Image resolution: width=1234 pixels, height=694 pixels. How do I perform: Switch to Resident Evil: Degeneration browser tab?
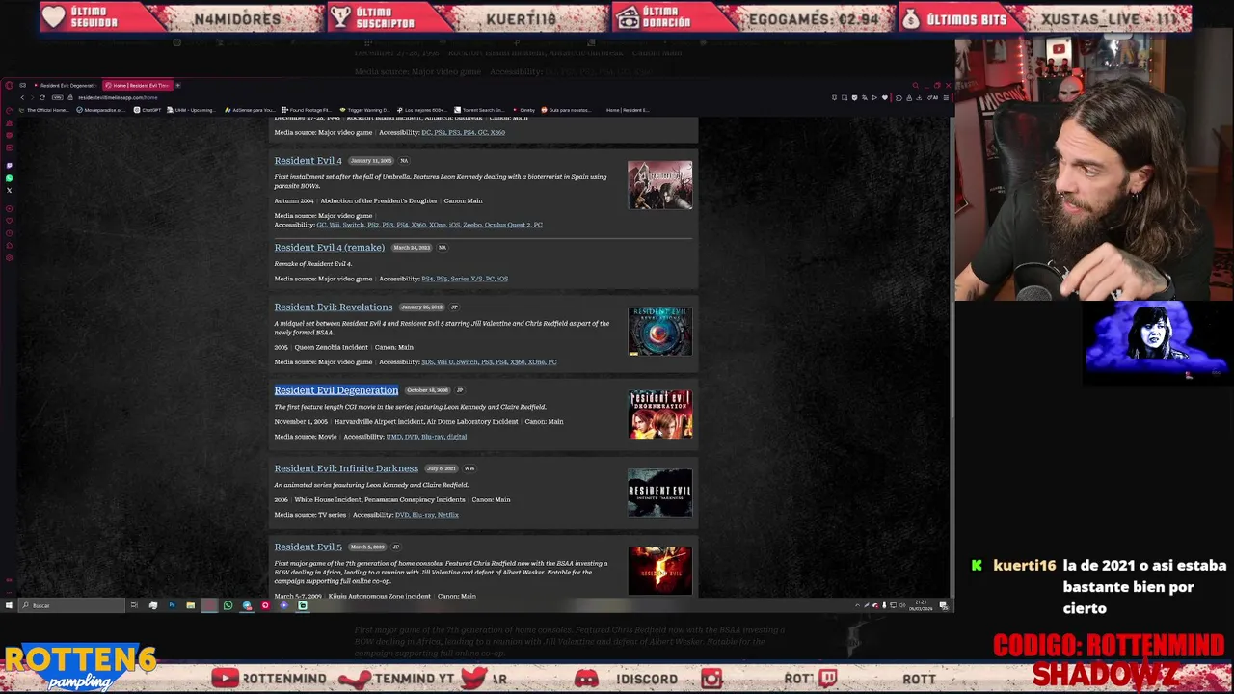(x=67, y=86)
